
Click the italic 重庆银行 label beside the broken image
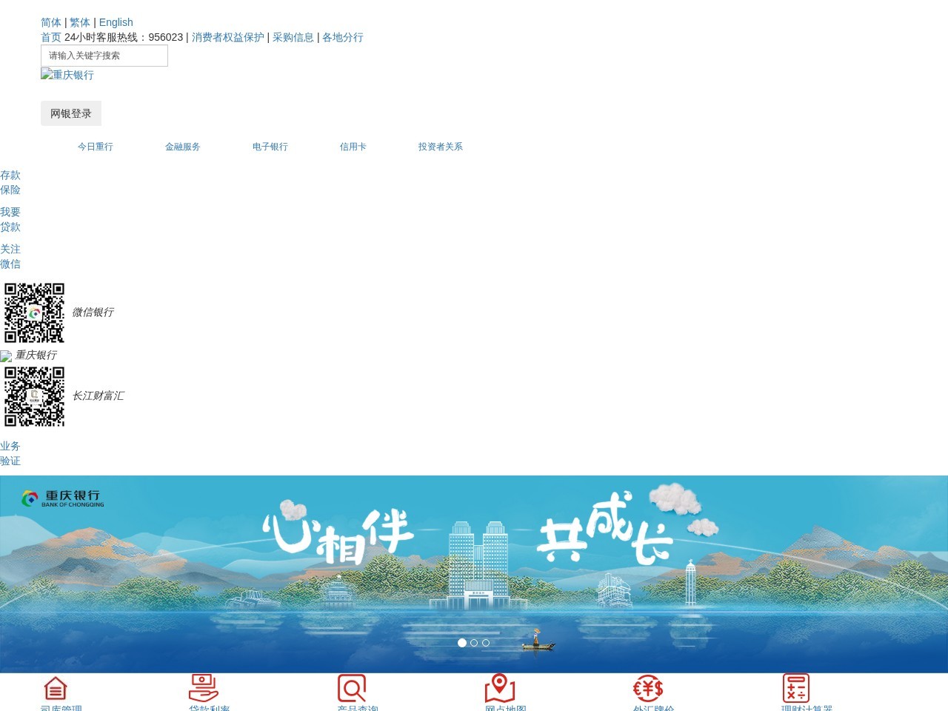36,355
